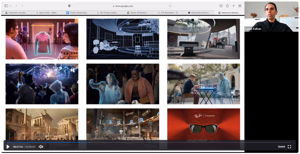Screen dimensions: 300x154
Task: Switch to the Taiwan XR Module tab
Action: pos(138,13)
